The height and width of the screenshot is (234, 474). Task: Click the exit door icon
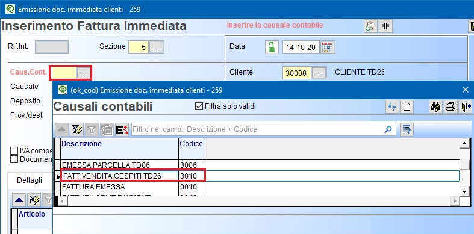pyautogui.click(x=466, y=107)
